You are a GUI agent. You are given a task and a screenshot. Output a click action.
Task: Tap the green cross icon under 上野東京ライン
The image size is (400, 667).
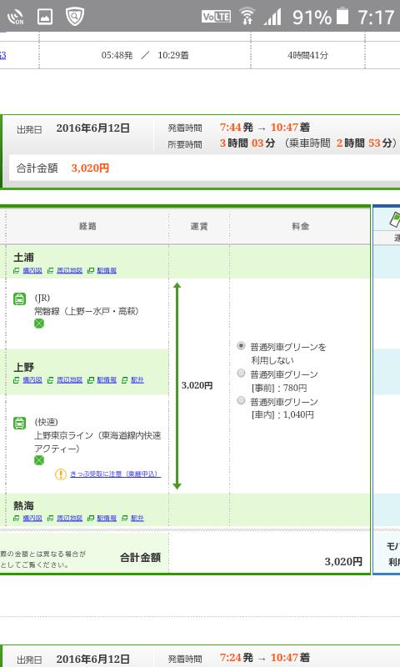[39, 460]
